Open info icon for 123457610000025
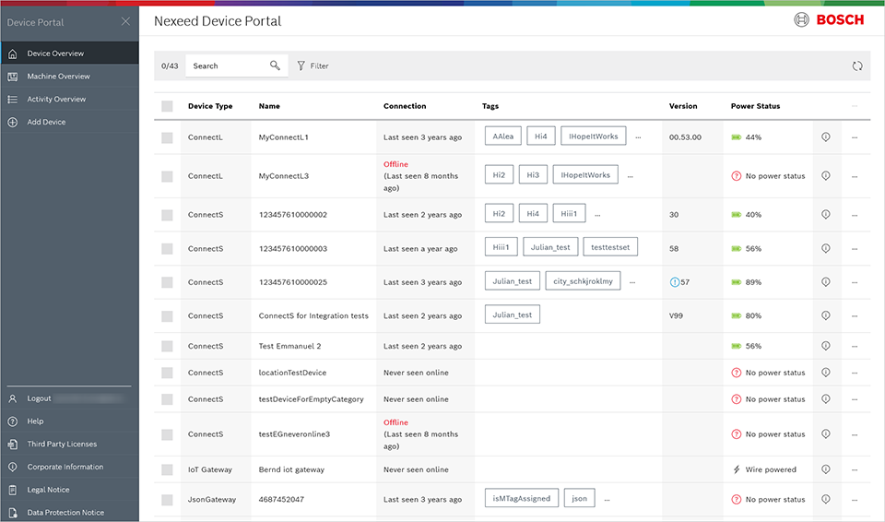 [826, 281]
